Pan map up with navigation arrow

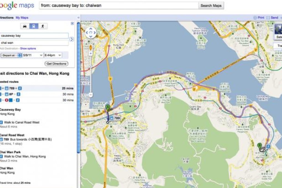click(91, 28)
